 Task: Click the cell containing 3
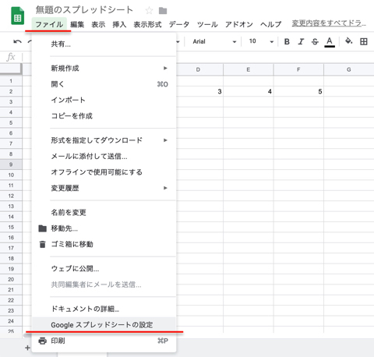pyautogui.click(x=199, y=91)
